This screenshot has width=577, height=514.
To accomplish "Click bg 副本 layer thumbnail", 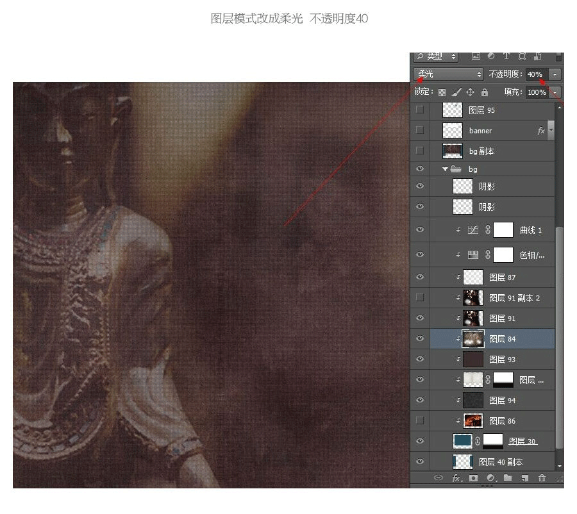I will pyautogui.click(x=452, y=151).
